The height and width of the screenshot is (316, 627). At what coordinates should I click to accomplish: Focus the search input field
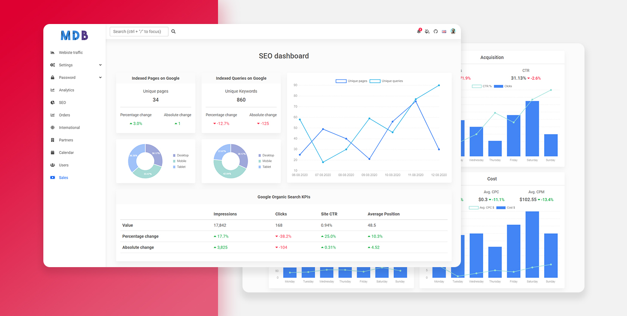139,31
